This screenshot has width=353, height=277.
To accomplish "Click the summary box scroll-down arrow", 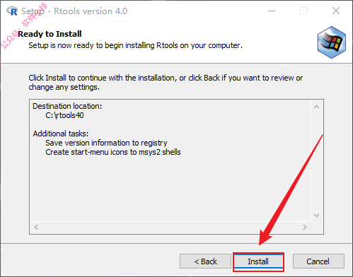I will tap(316, 216).
